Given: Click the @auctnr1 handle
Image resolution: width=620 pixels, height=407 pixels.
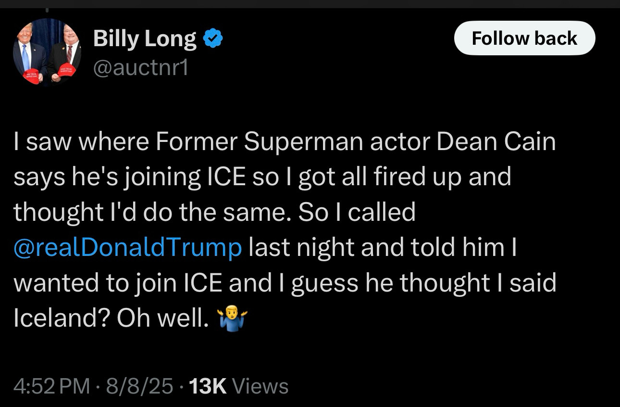Looking at the screenshot, I should pyautogui.click(x=140, y=68).
